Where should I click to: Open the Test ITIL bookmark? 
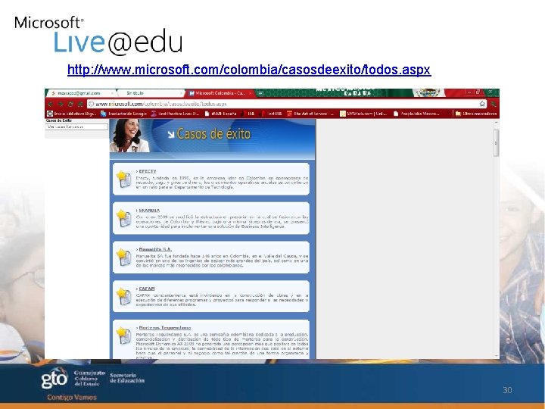[x=271, y=114]
